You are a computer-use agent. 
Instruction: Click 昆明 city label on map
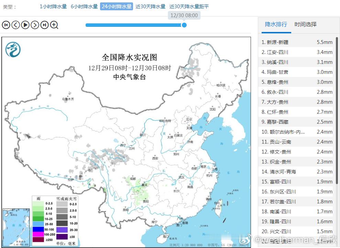(126, 210)
